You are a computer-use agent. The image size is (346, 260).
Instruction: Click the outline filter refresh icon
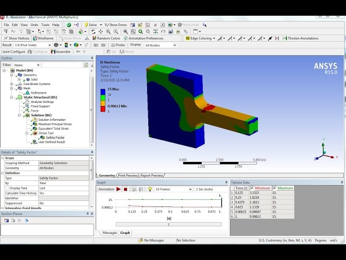pyautogui.click(x=86, y=65)
